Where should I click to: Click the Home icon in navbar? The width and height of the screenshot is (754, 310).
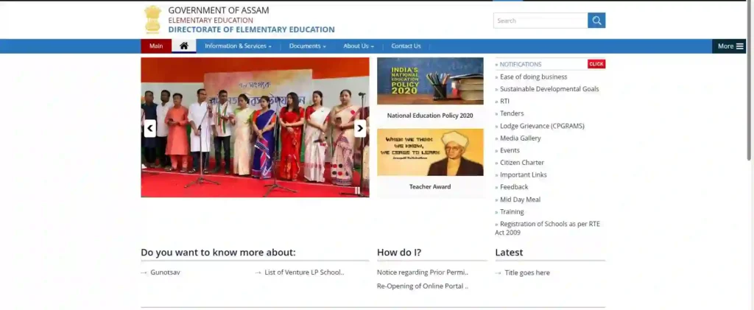(184, 46)
